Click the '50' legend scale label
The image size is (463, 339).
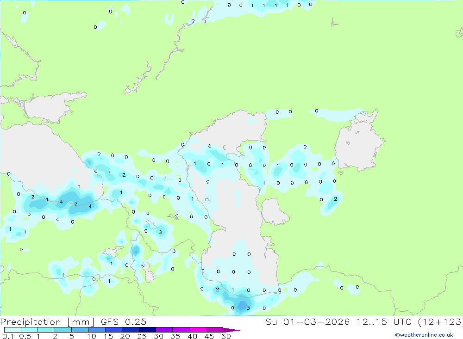226,336
